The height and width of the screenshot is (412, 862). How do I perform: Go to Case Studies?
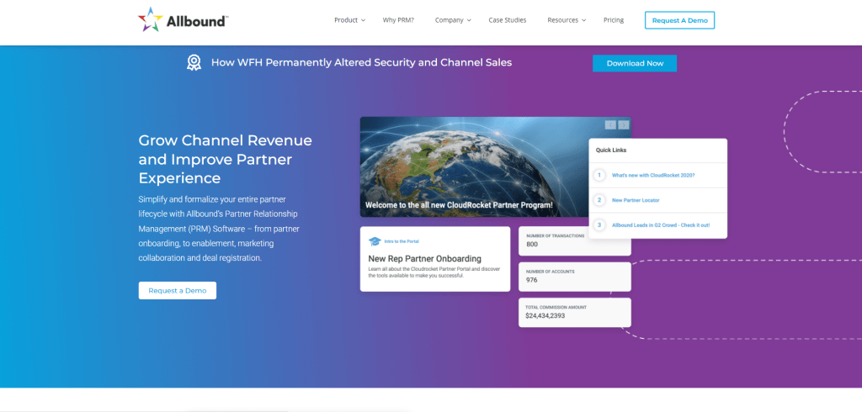[508, 20]
